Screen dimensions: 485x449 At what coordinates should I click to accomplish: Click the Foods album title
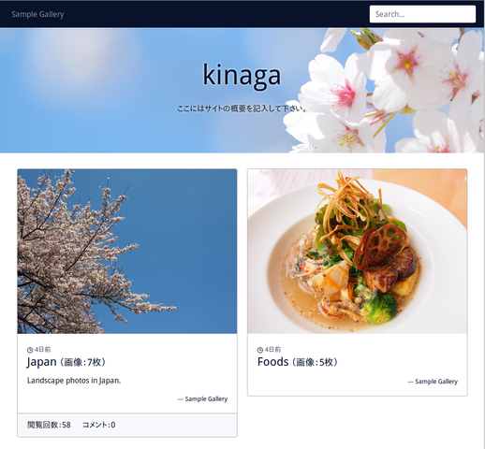(x=272, y=362)
